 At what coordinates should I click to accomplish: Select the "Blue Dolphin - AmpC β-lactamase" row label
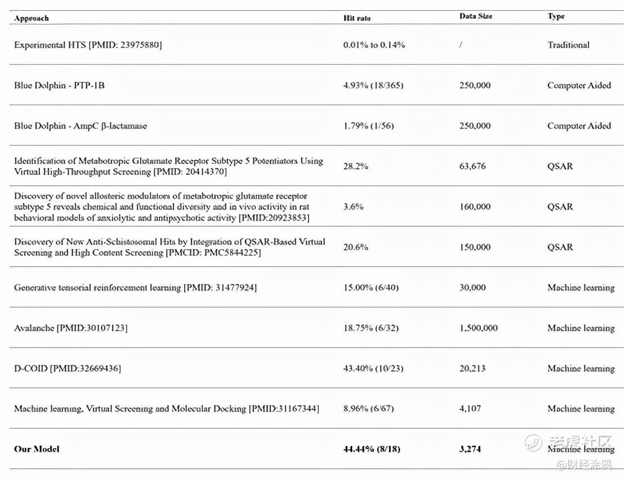click(x=81, y=126)
